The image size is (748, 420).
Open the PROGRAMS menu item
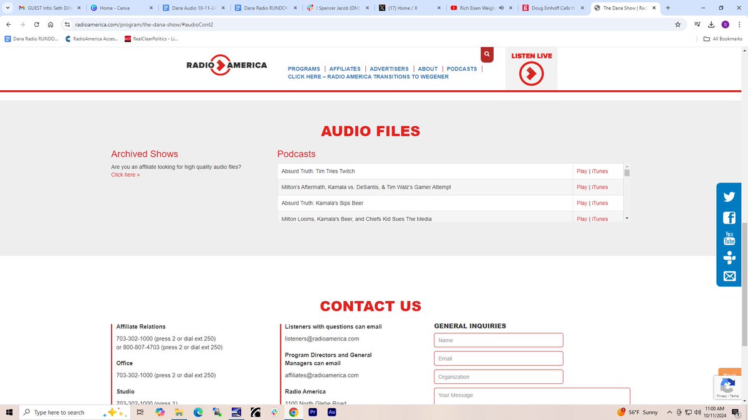[304, 69]
